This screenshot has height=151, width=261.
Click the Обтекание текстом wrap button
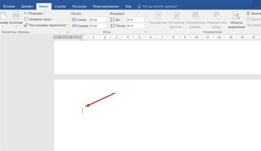pyautogui.click(x=176, y=19)
